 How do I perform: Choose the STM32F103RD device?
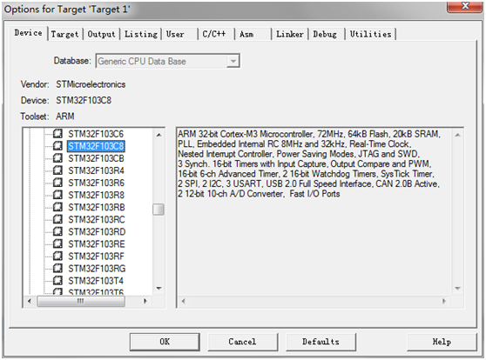point(97,232)
